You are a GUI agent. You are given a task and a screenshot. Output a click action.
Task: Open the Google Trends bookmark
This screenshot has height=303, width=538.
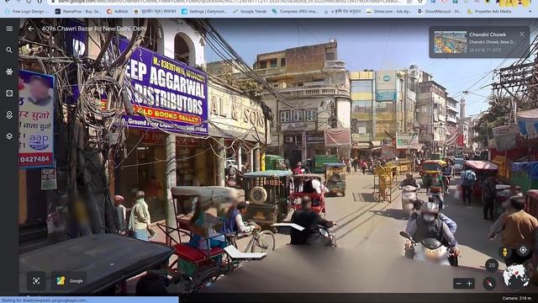tap(250, 11)
